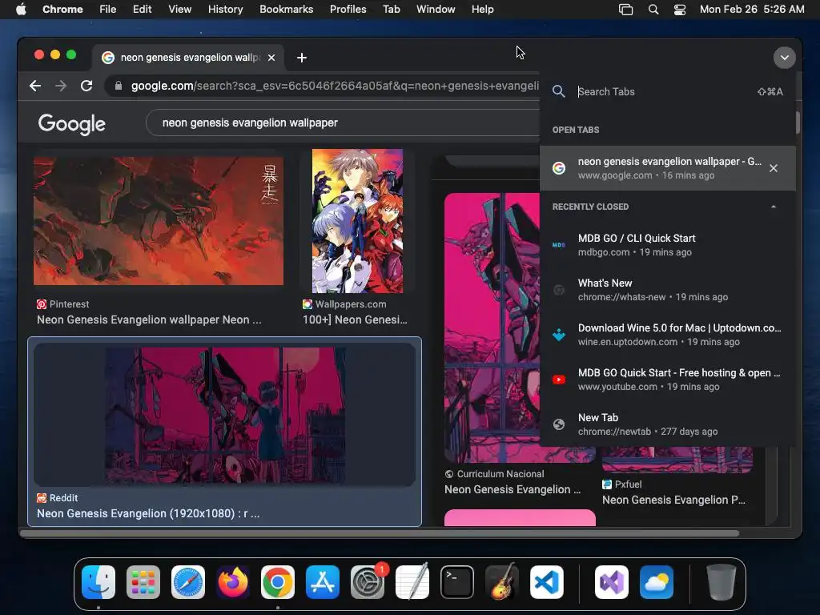820x615 pixels.
Task: Open Spotlight search in menu bar
Action: [653, 10]
